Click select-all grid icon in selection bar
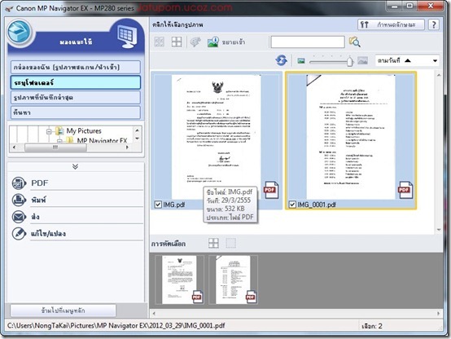451x339 pixels. click(x=213, y=244)
